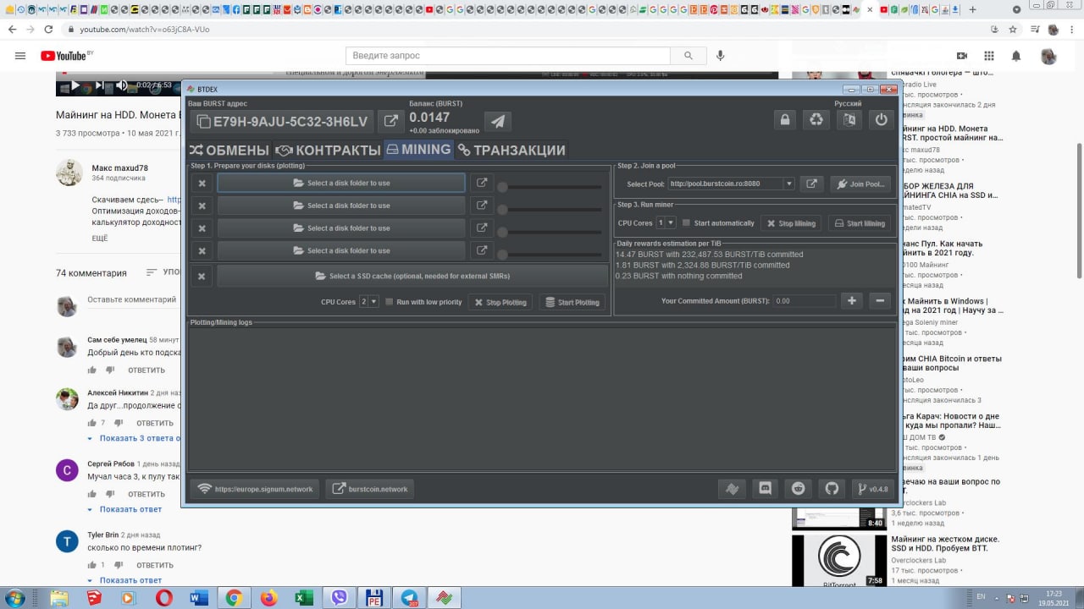The height and width of the screenshot is (609, 1084).
Task: Open miner CPU Cores dropdown
Action: pos(666,222)
